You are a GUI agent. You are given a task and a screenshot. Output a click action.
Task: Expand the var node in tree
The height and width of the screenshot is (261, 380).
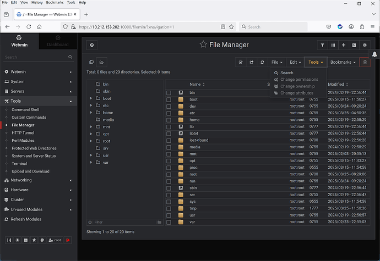91,162
